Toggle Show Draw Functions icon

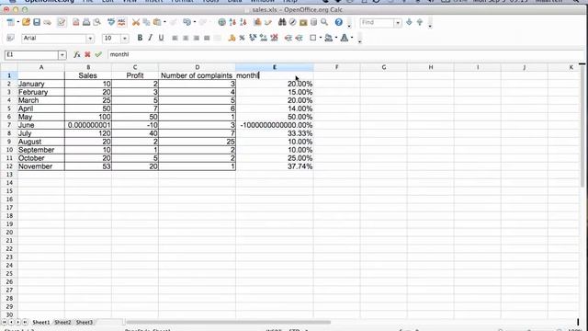click(x=267, y=22)
